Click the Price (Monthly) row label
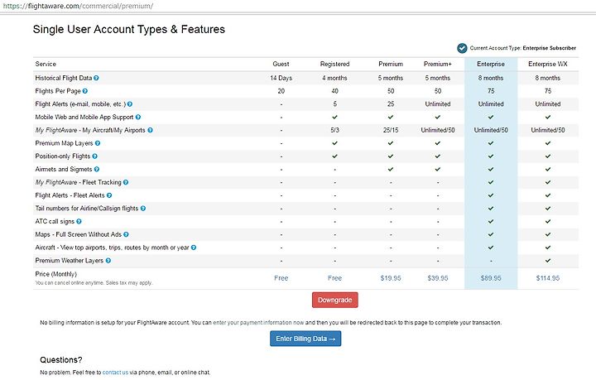This screenshot has height=380, width=596. (56, 274)
